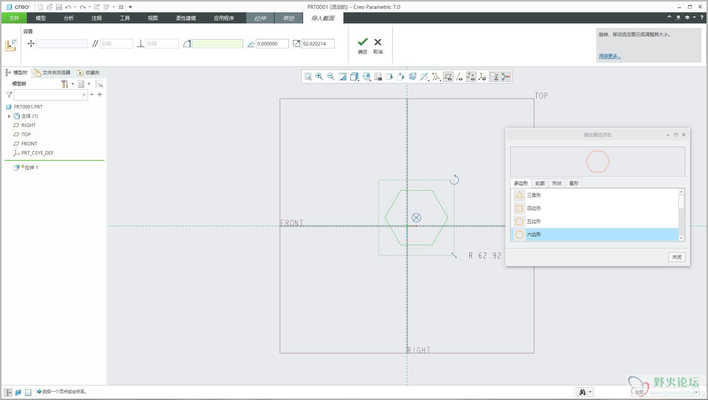Click the Open file icon in quick access bar
Screen dimensions: 708x400
click(x=50, y=7)
